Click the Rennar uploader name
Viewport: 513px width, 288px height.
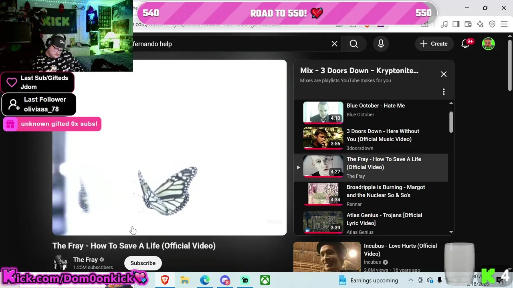click(354, 204)
